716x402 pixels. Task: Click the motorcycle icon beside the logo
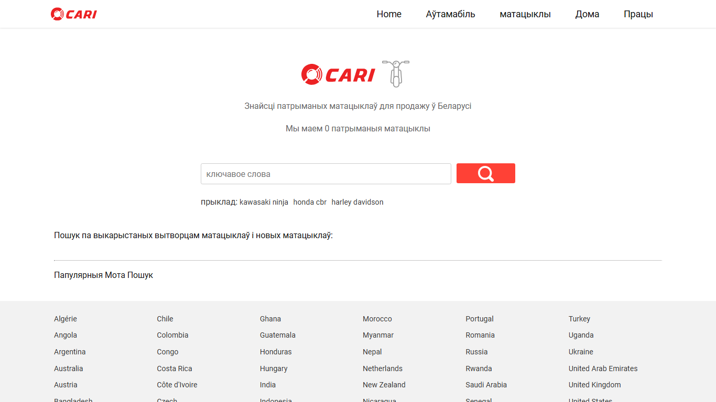click(396, 73)
